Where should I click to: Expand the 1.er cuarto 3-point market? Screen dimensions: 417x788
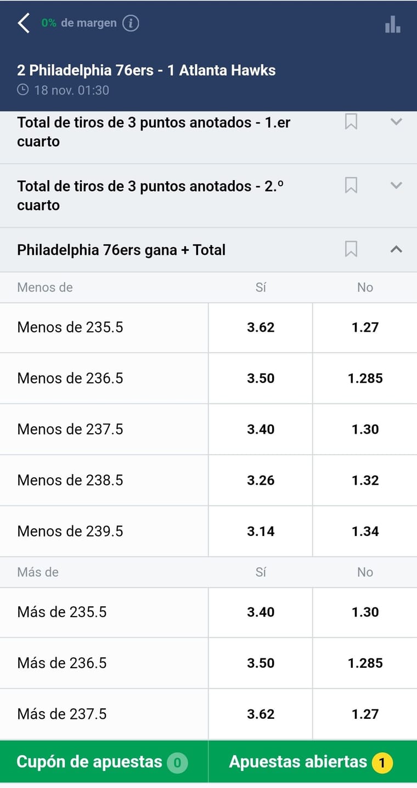click(x=396, y=122)
